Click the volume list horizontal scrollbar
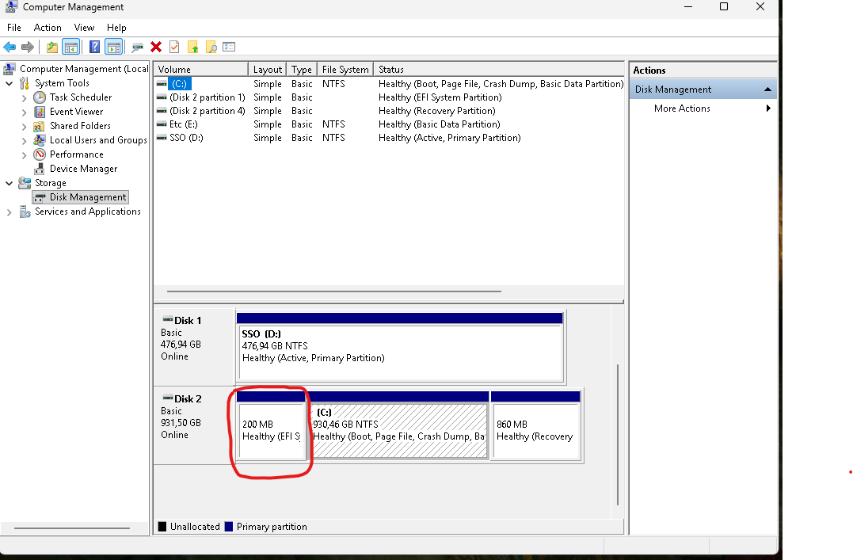The image size is (853, 560). (x=333, y=291)
